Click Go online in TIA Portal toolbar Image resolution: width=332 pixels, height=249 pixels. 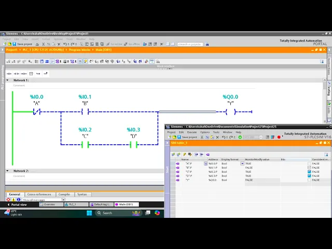click(x=114, y=44)
